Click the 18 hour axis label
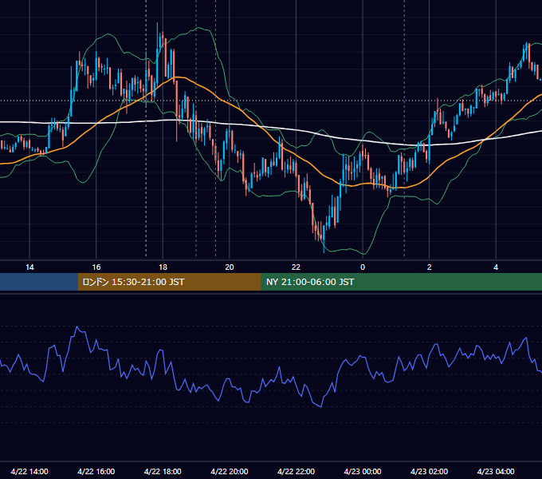Screen dimensions: 542x479 tap(163, 267)
